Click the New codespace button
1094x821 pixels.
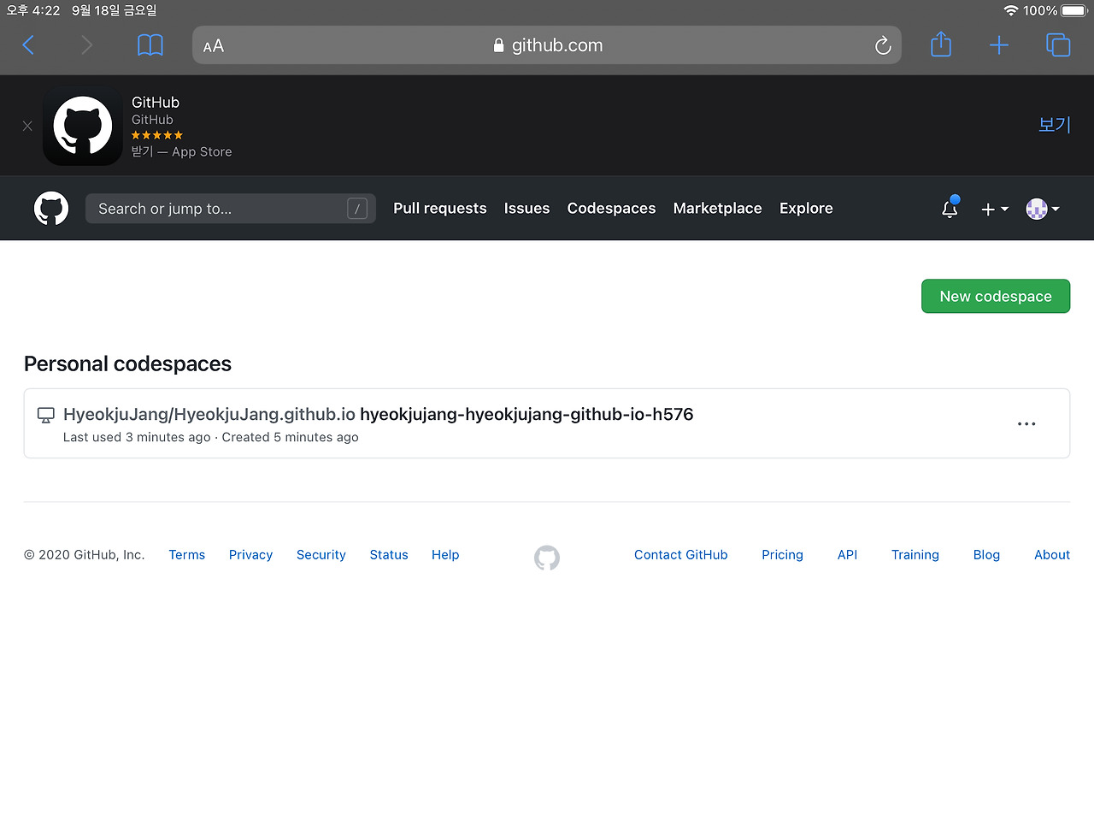pyautogui.click(x=995, y=296)
